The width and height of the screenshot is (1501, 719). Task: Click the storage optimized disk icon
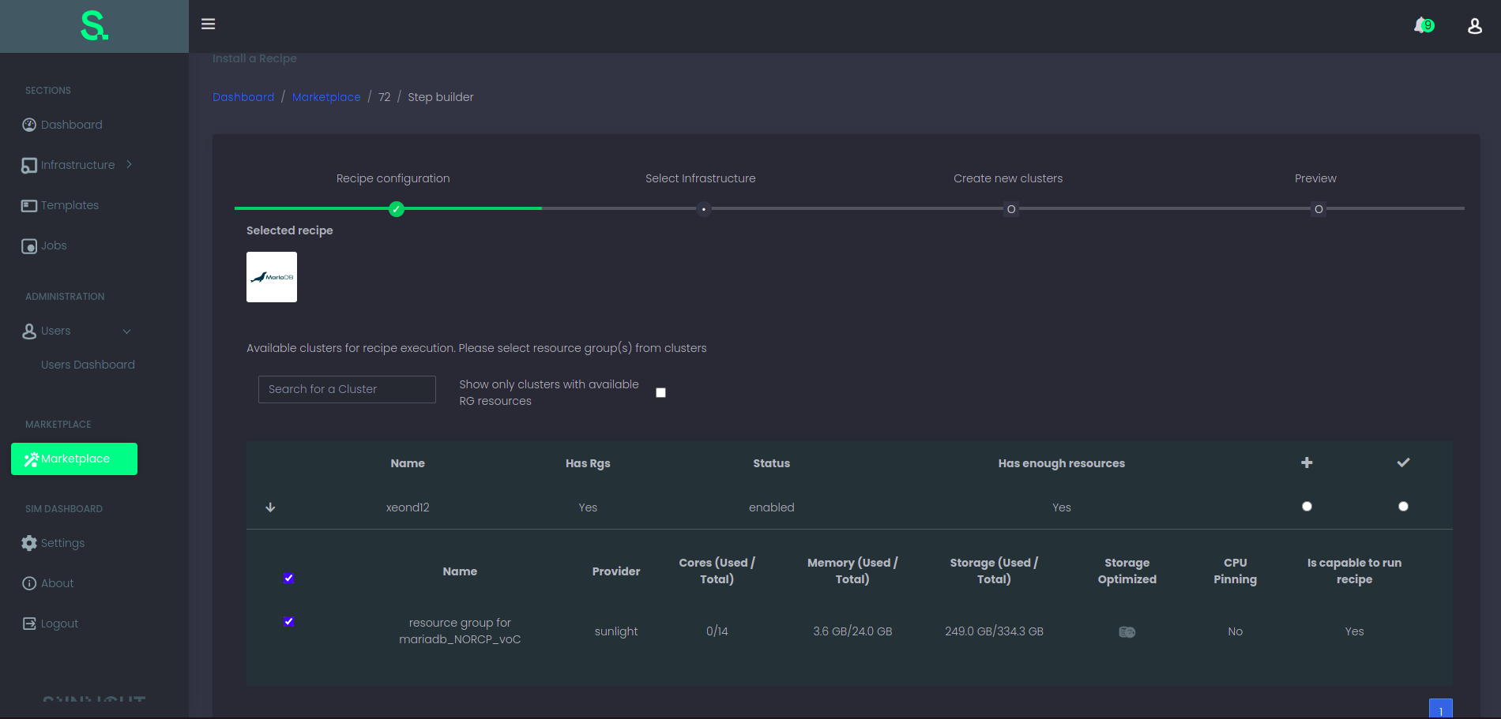(x=1127, y=631)
